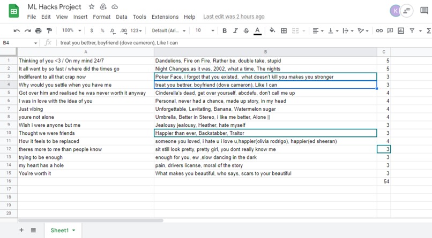Redo the last action
432x238 pixels.
tap(27, 30)
